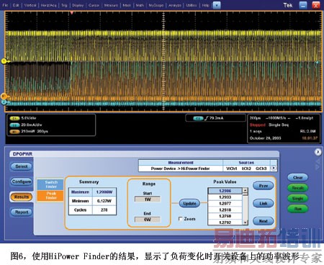Screen dimensions: 324x265
Task: Open the Edit menu
Action: (16, 5)
